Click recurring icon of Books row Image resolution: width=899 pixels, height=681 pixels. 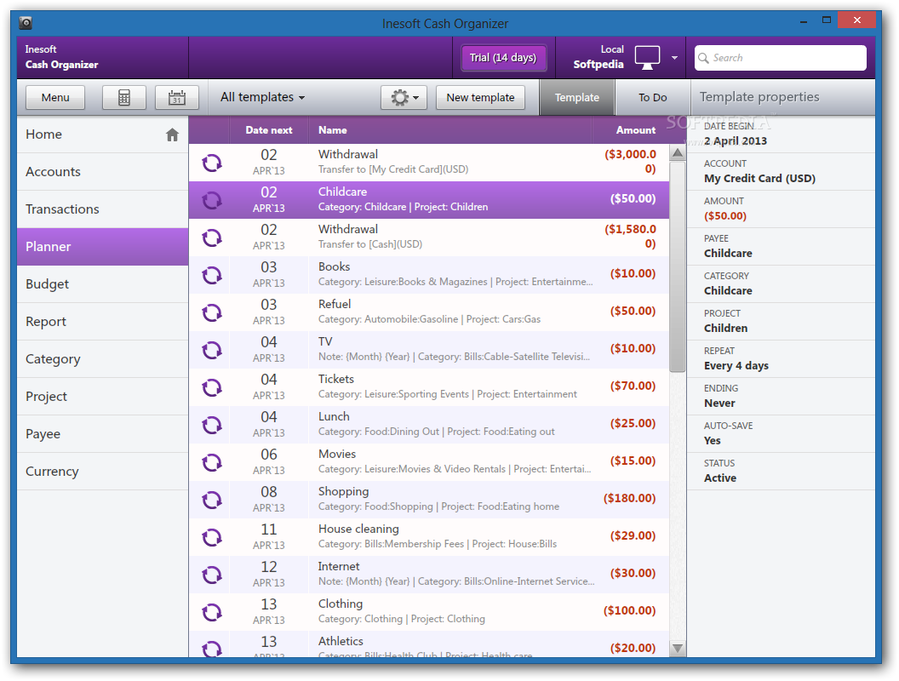point(212,275)
